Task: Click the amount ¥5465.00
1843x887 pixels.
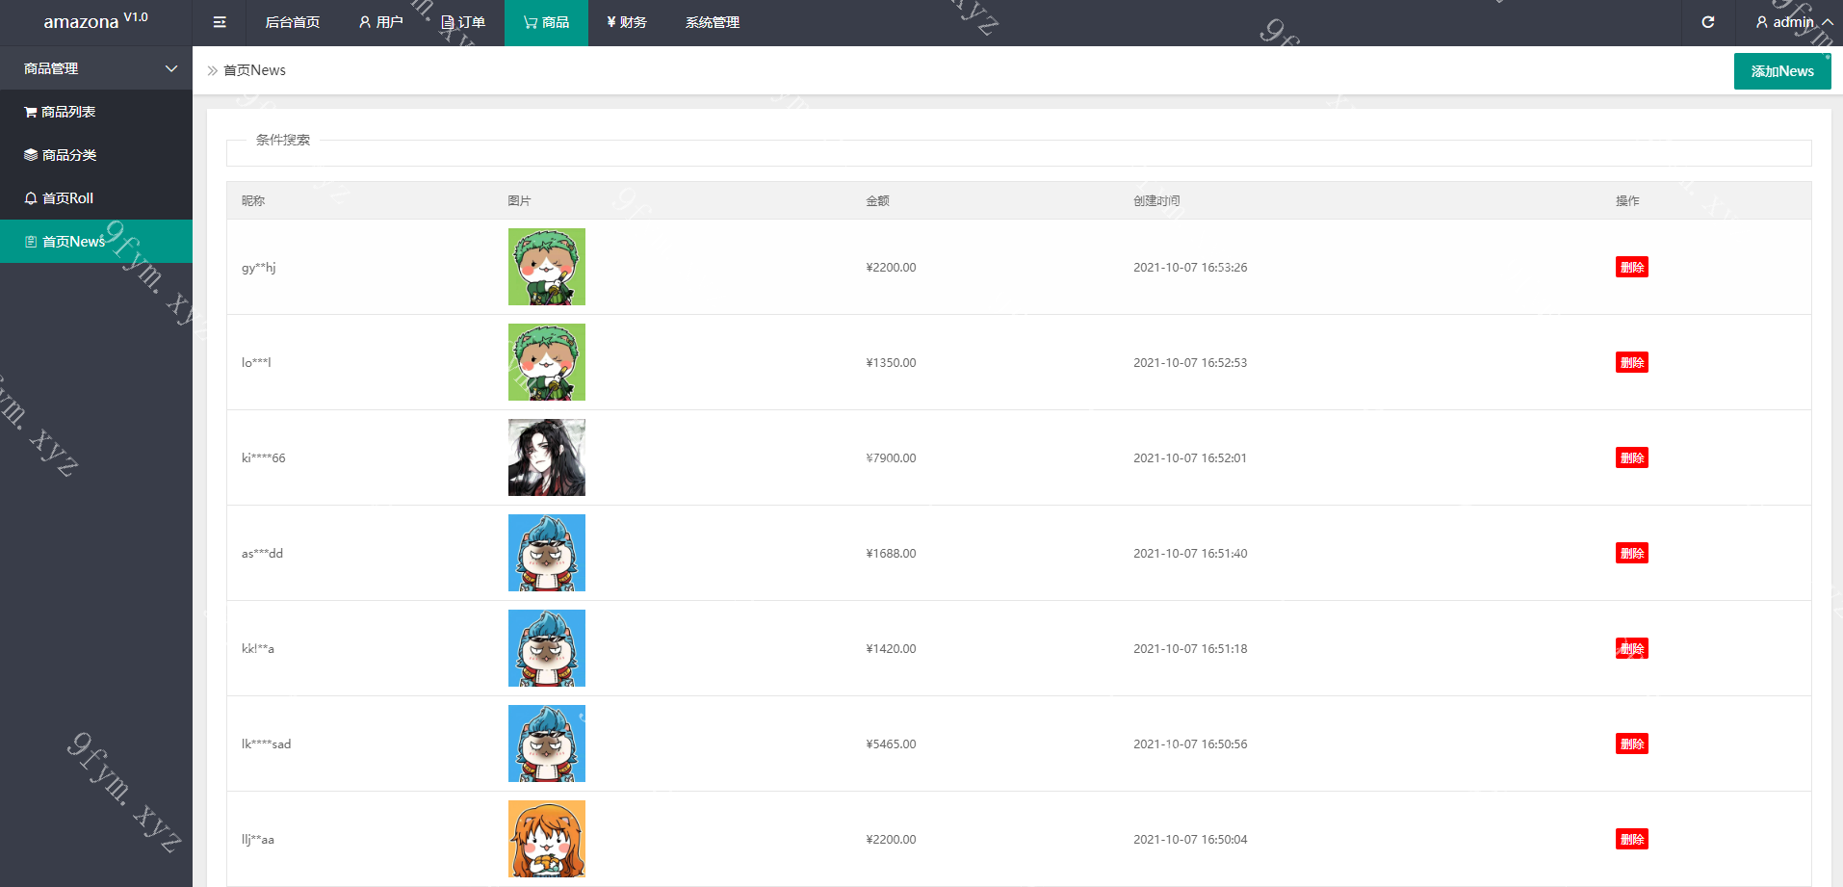Action: coord(891,744)
